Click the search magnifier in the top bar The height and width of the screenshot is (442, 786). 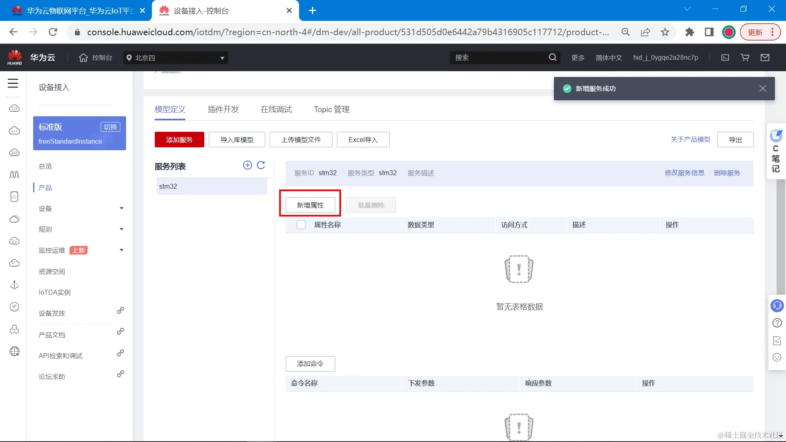(x=553, y=57)
